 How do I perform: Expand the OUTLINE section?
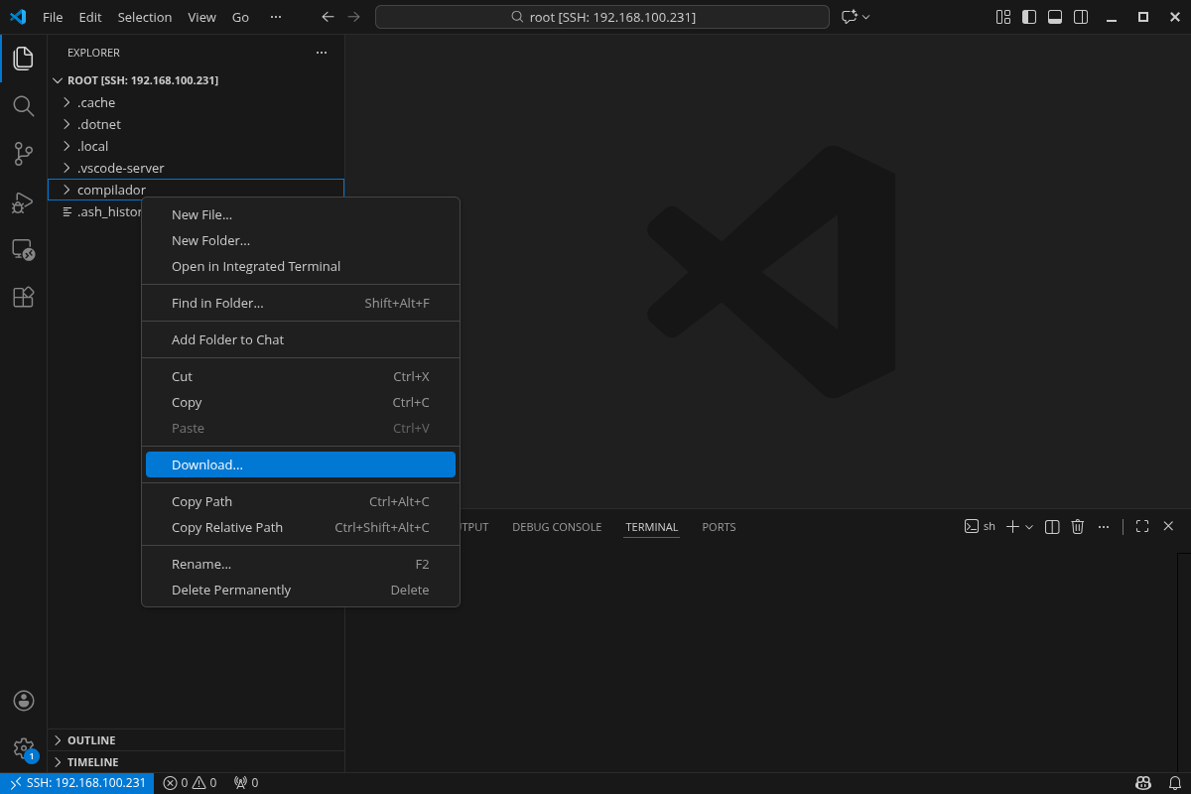pyautogui.click(x=89, y=739)
